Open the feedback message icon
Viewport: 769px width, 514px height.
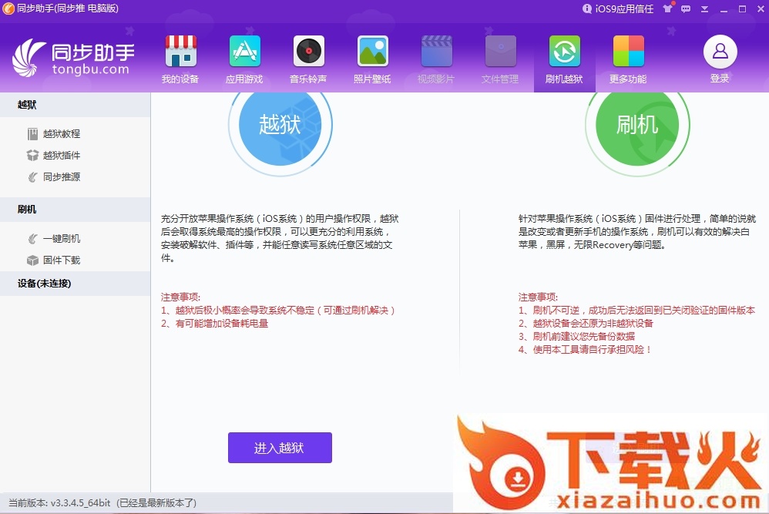click(686, 8)
